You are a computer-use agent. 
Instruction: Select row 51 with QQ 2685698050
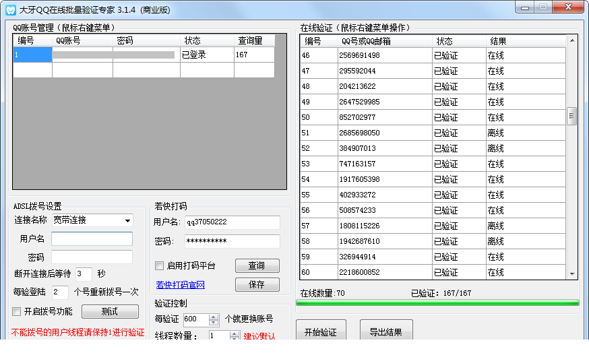pos(433,133)
